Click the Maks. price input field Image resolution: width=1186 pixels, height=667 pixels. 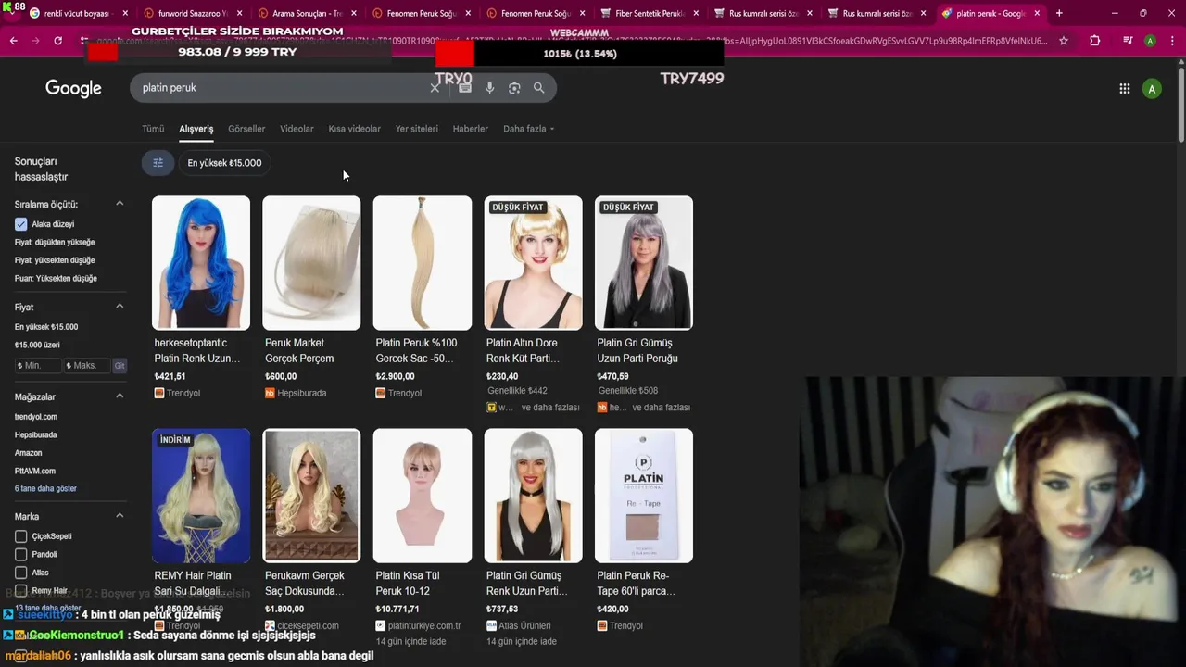click(87, 366)
